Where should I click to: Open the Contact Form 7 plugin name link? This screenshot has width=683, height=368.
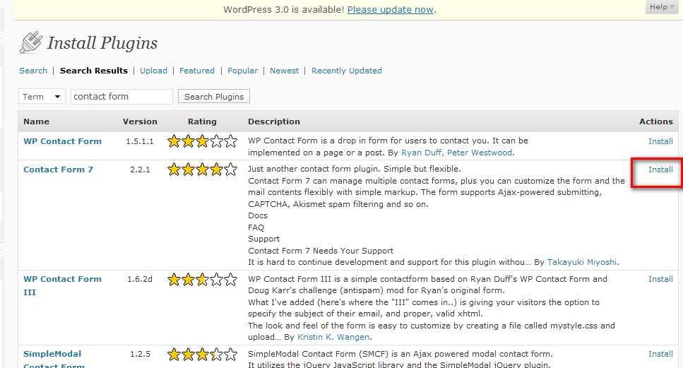(x=58, y=170)
